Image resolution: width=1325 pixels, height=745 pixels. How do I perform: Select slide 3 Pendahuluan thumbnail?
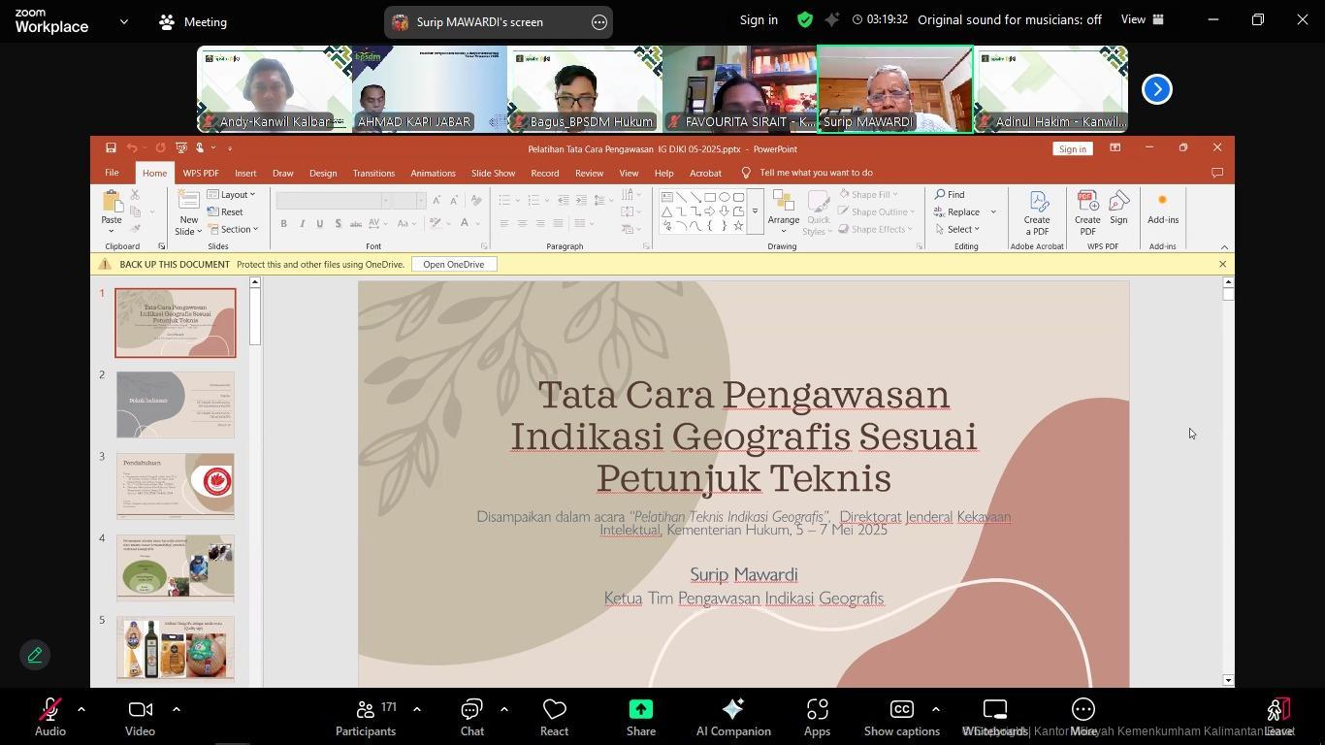pyautogui.click(x=176, y=486)
